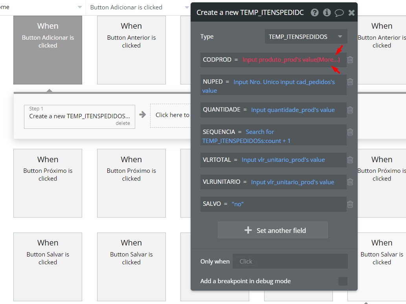Click here to add an action box
Image resolution: width=406 pixels, height=304 pixels.
[171, 115]
